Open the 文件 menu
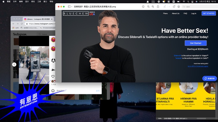 [15, 2]
